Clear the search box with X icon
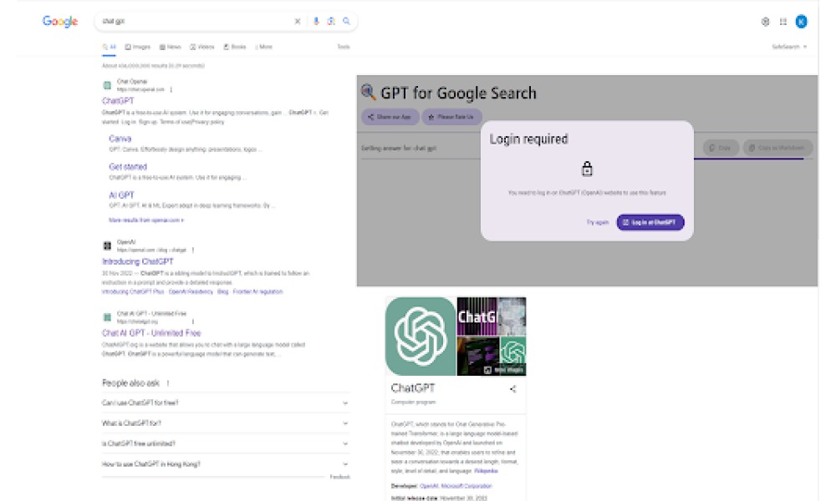The width and height of the screenshot is (836, 501). [298, 22]
